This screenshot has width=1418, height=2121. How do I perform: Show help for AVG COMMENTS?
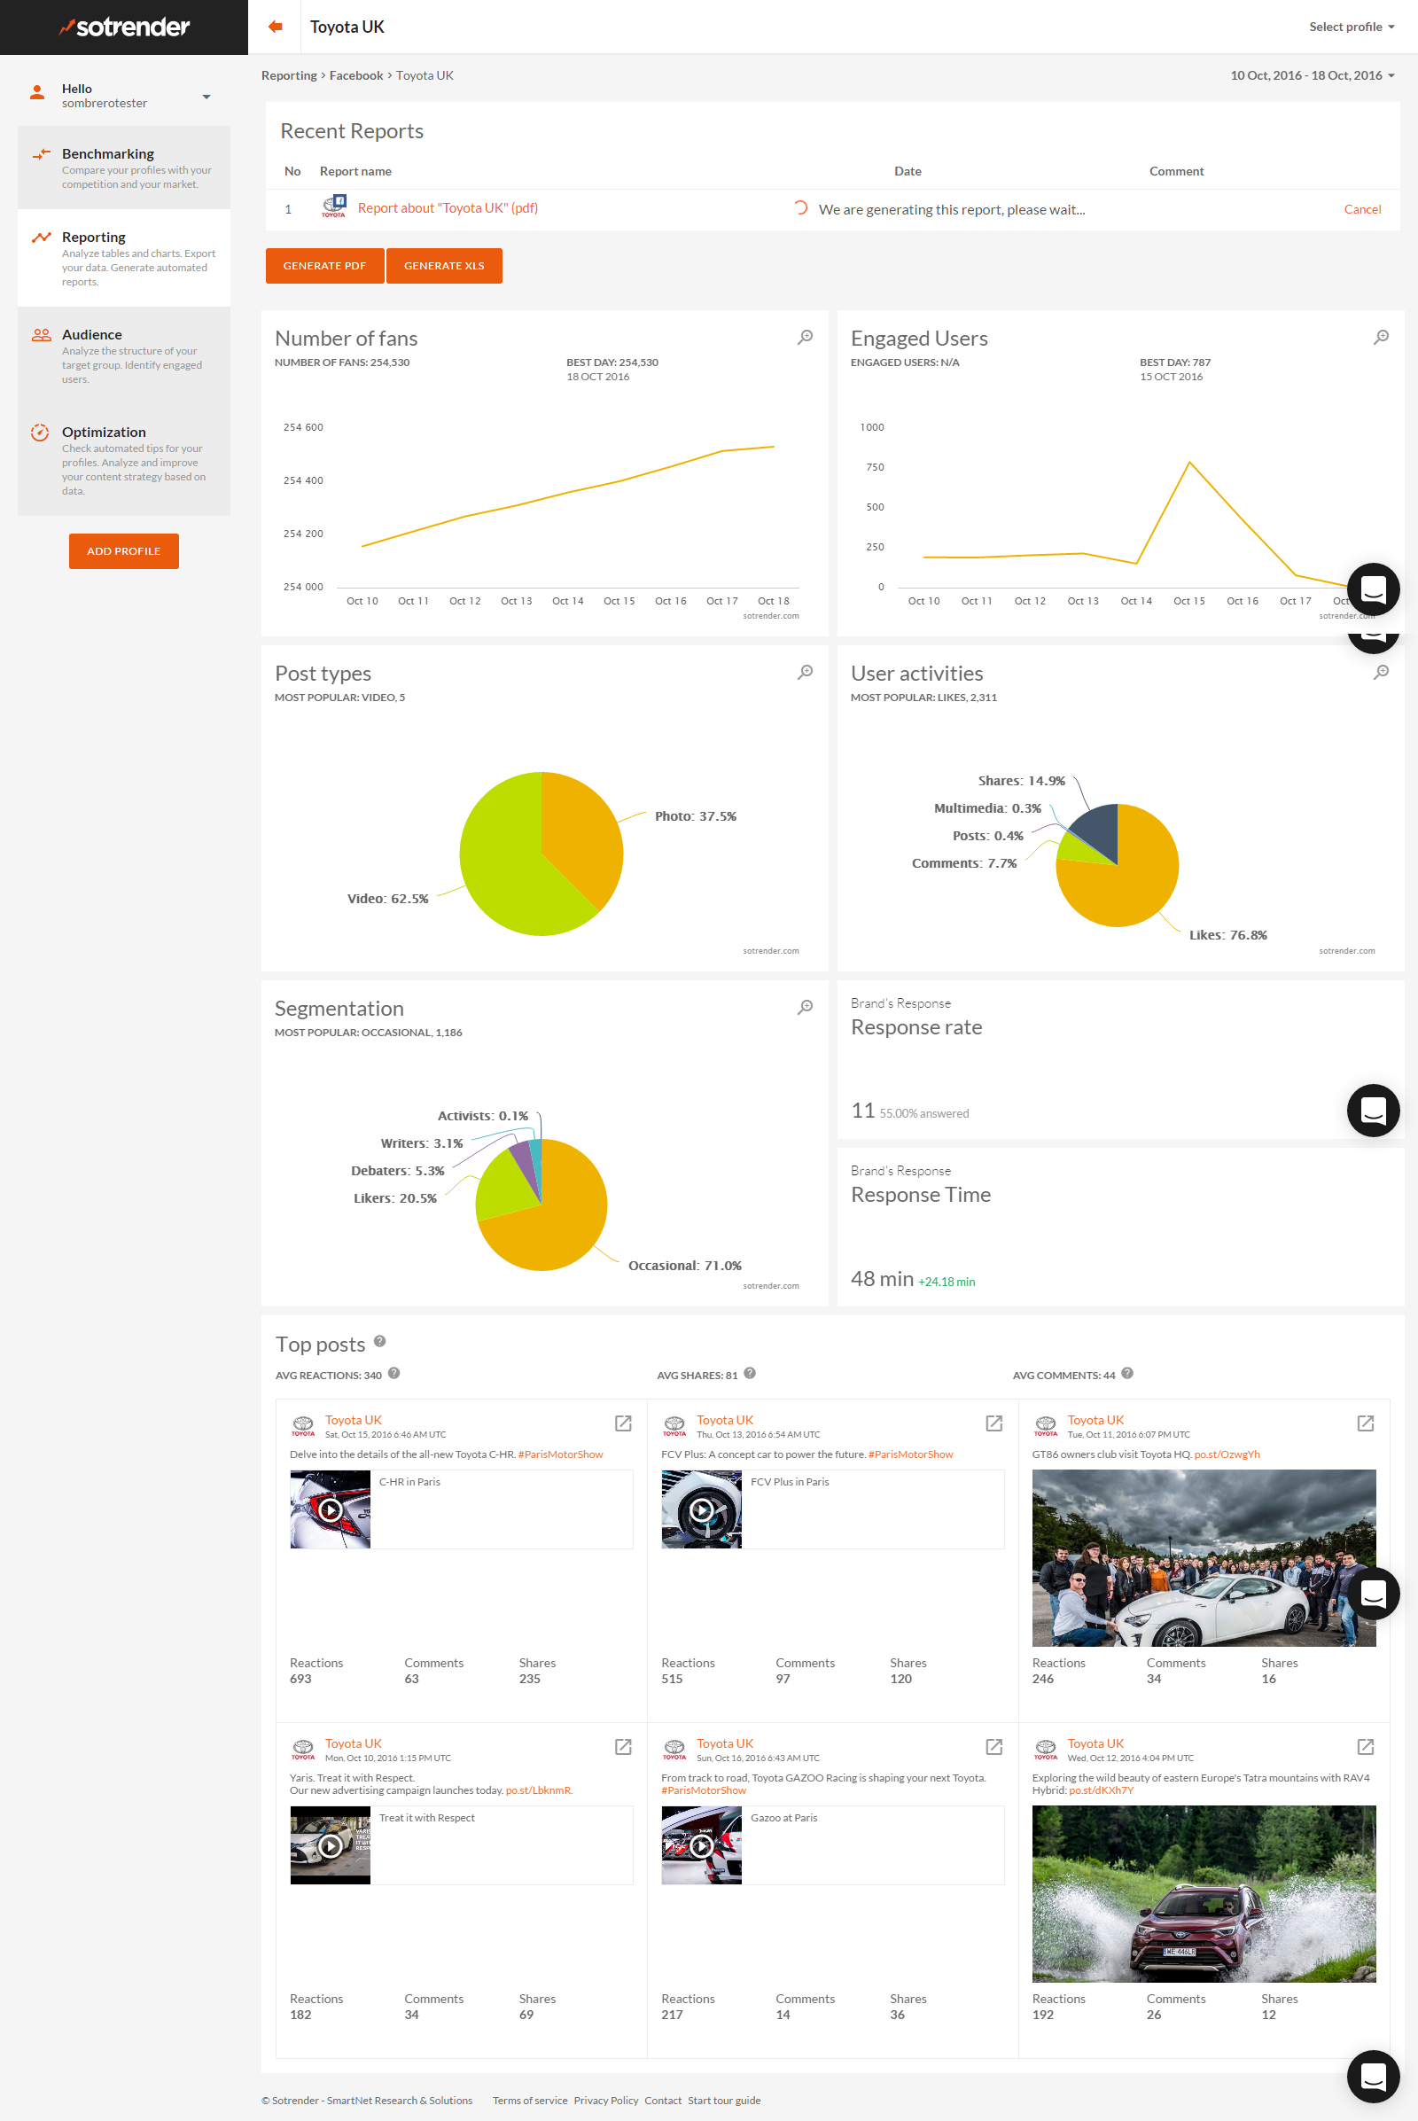(1126, 1373)
